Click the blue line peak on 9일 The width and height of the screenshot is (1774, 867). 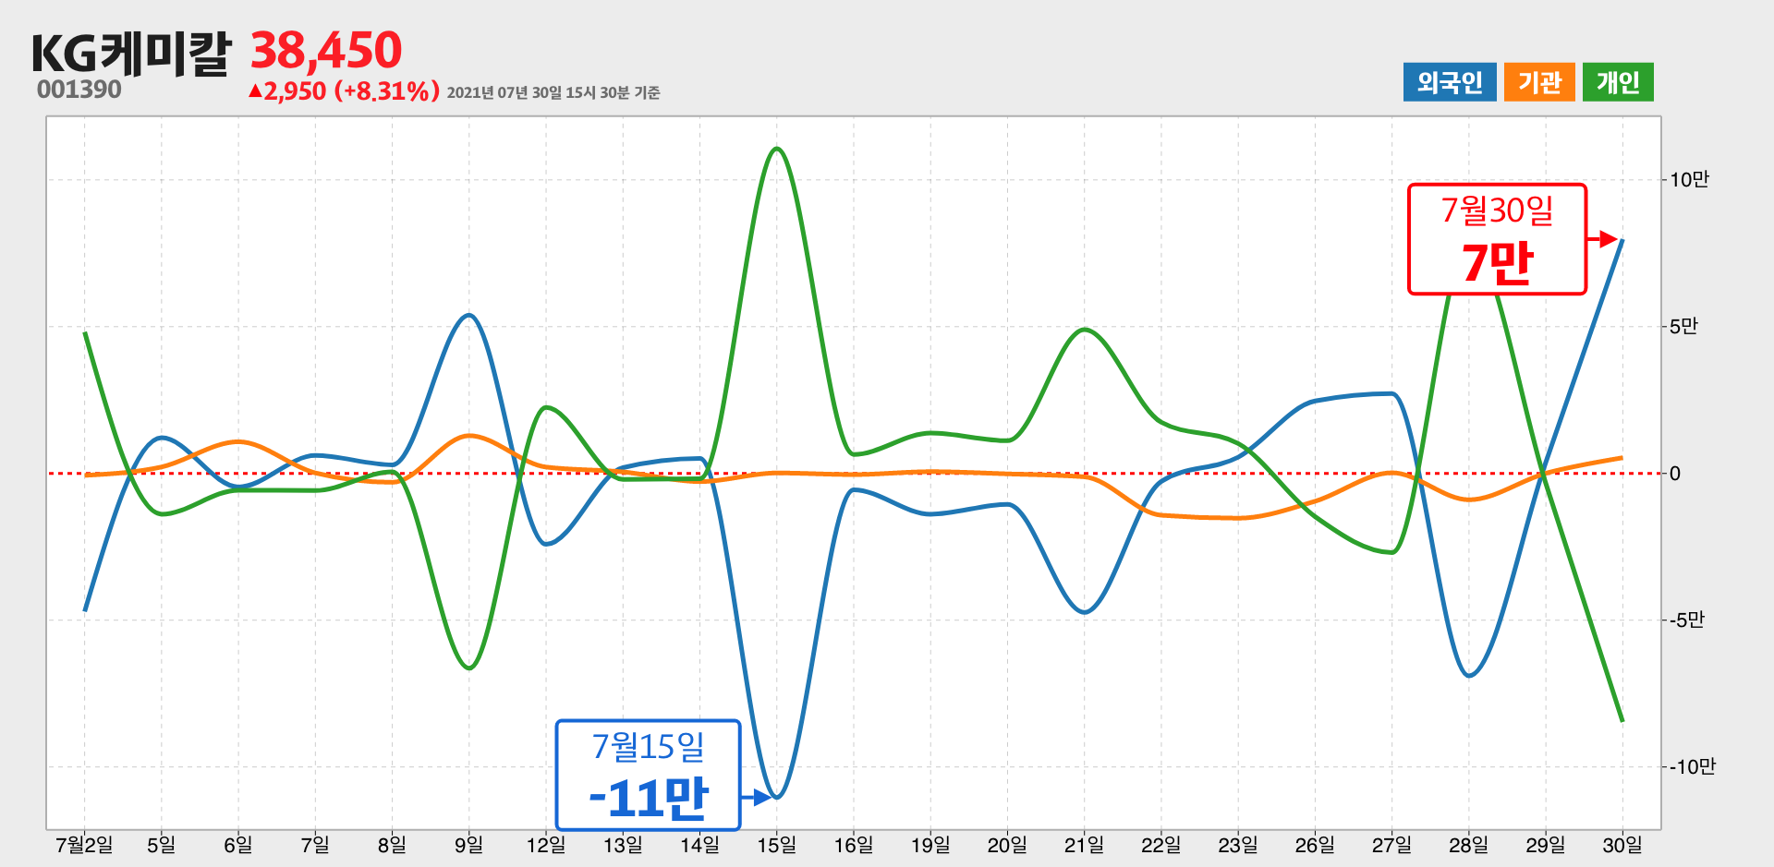[469, 315]
